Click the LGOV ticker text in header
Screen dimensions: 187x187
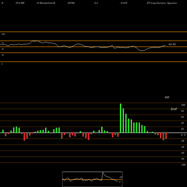point(124,3)
